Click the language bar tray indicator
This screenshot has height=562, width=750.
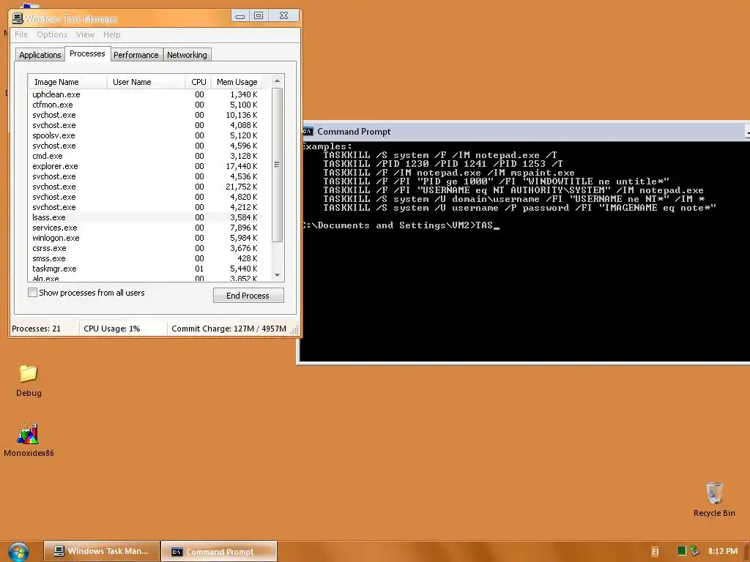pos(656,552)
